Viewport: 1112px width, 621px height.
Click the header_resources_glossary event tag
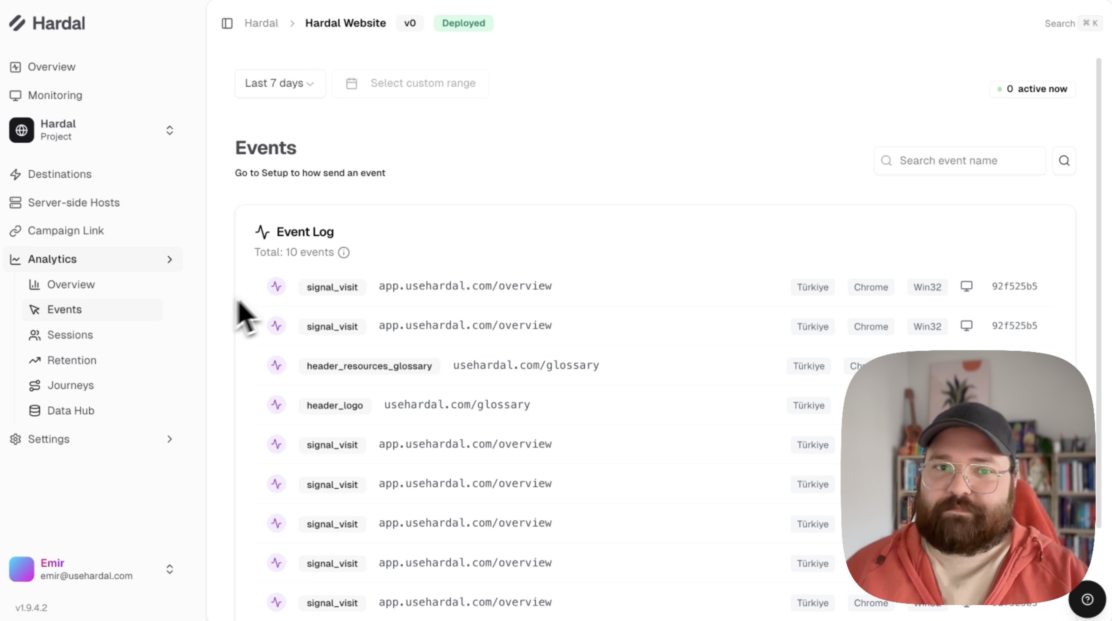(x=369, y=366)
